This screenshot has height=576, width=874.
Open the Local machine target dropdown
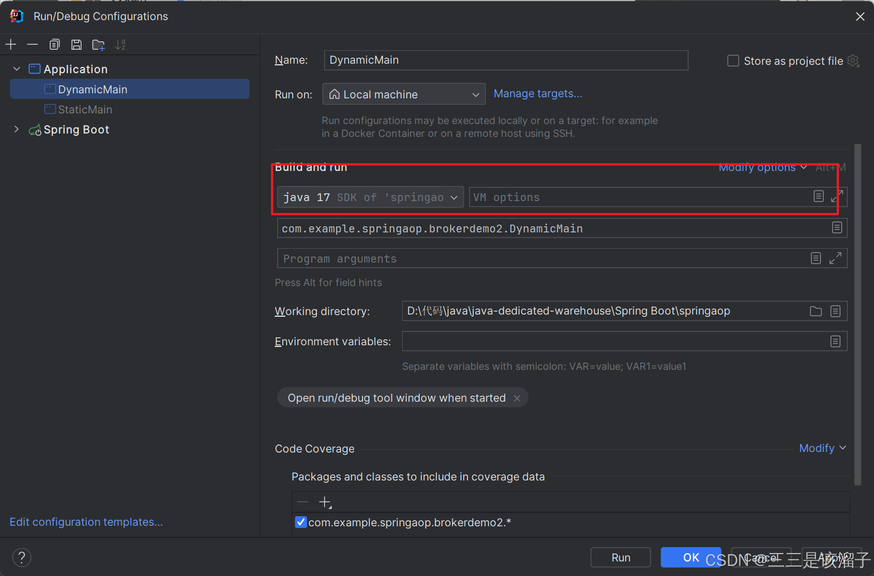(475, 94)
